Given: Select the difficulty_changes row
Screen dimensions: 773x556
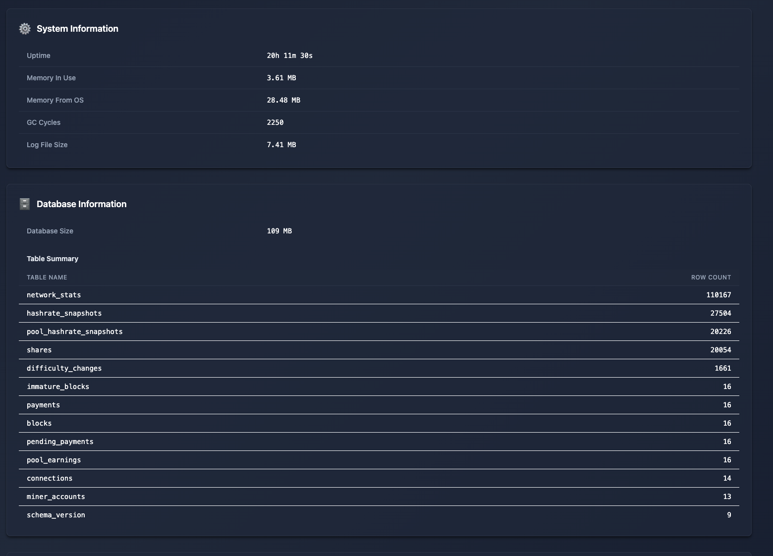Looking at the screenshot, I should pyautogui.click(x=64, y=368).
